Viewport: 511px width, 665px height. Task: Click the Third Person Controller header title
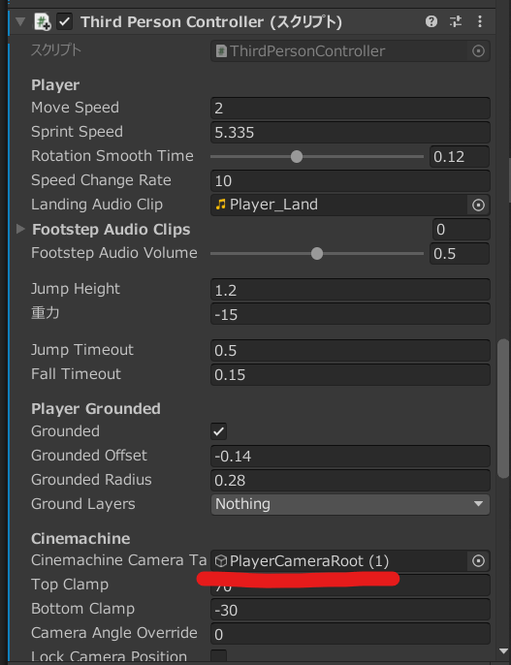tap(211, 21)
